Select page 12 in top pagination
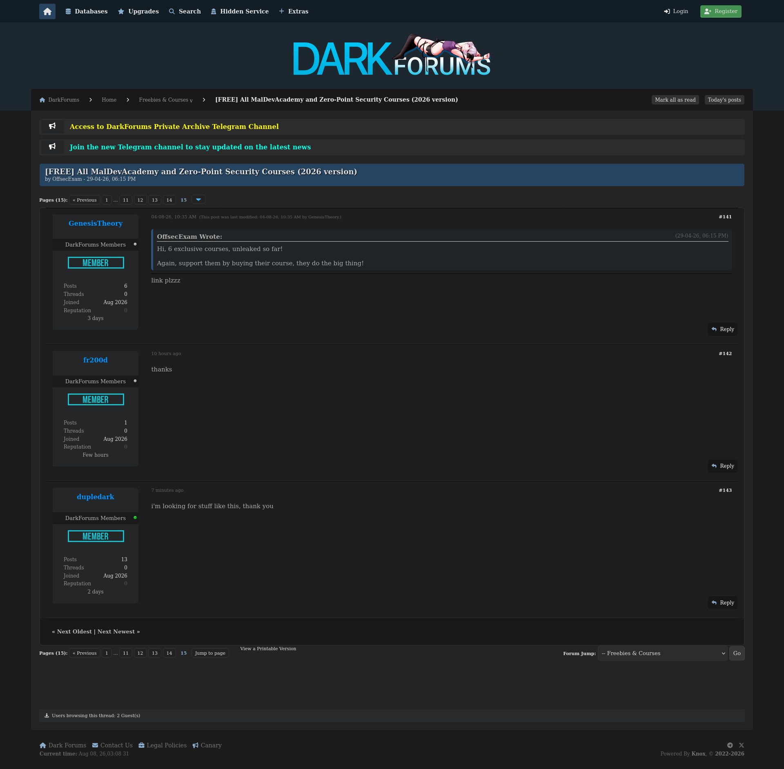The height and width of the screenshot is (769, 784). point(140,200)
